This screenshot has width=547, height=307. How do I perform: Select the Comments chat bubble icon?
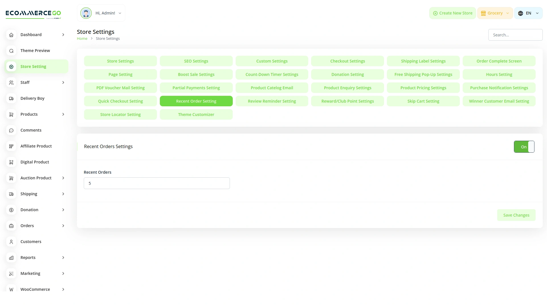coord(11,130)
